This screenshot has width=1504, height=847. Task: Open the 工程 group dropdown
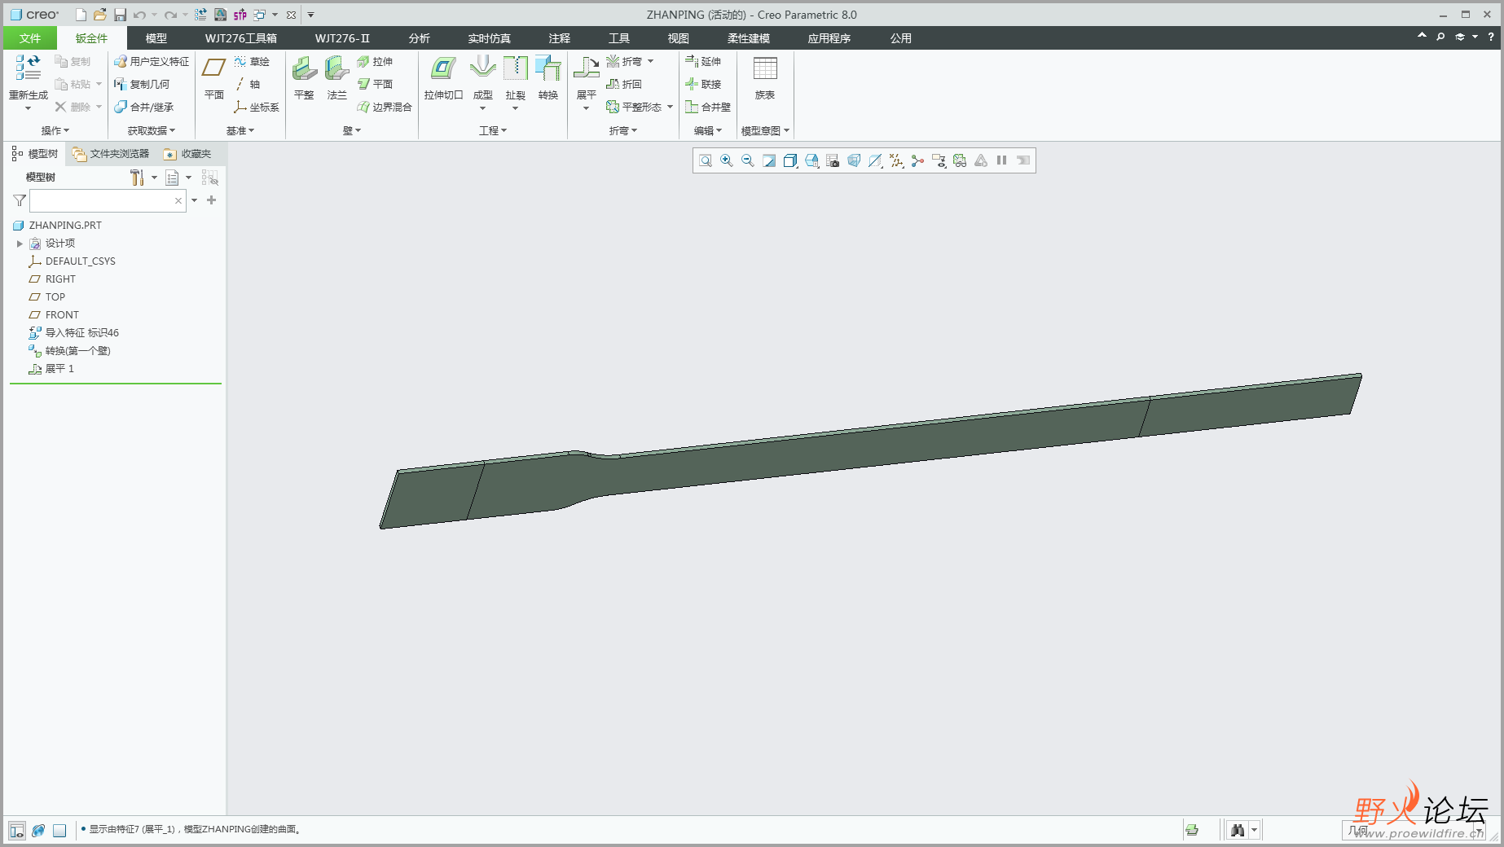click(x=493, y=130)
